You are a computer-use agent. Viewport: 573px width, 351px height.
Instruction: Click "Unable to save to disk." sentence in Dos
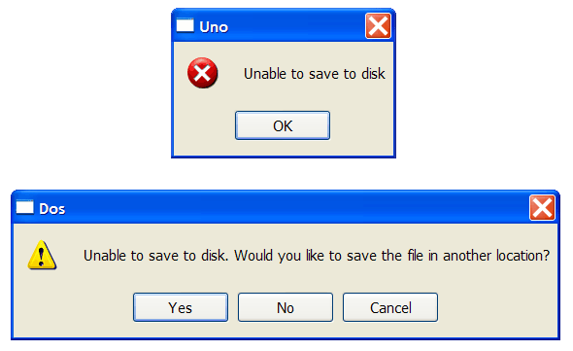155,256
